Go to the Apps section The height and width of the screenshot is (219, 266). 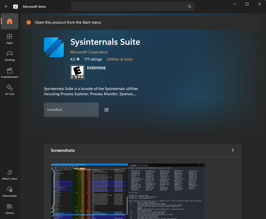click(x=10, y=39)
